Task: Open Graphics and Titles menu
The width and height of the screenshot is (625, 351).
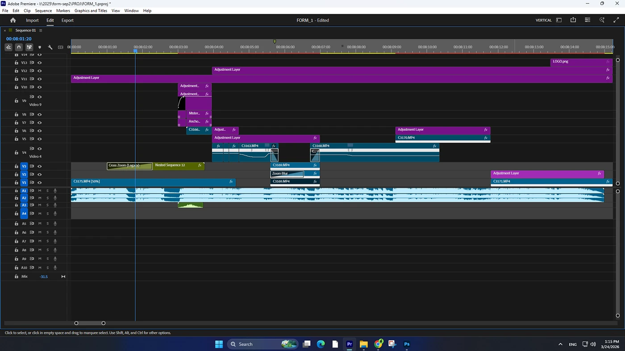Action: [x=91, y=11]
